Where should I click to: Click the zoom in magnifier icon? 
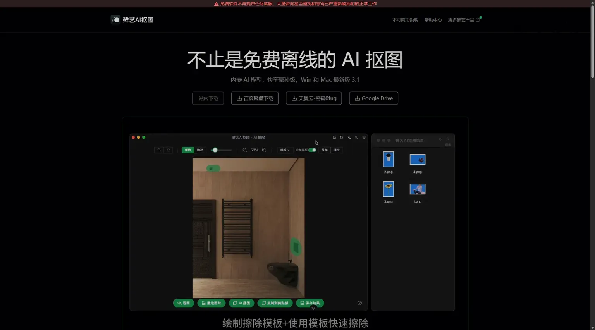click(264, 150)
